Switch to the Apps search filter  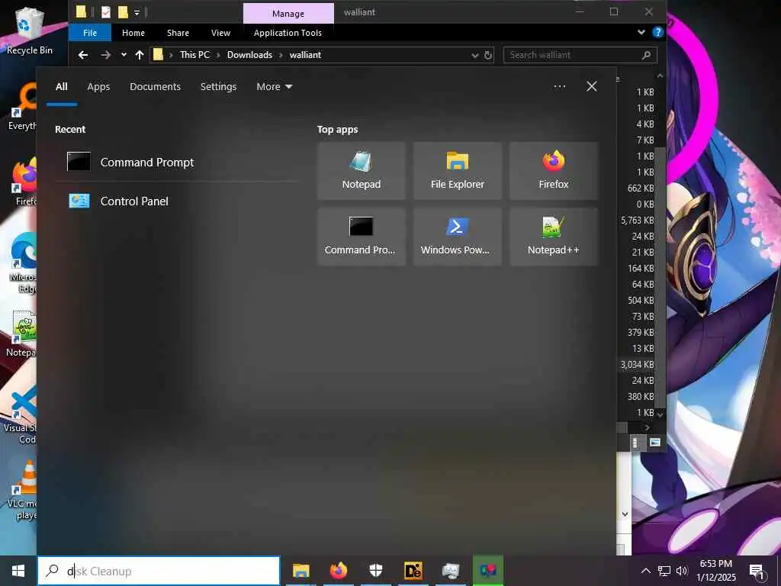[98, 87]
